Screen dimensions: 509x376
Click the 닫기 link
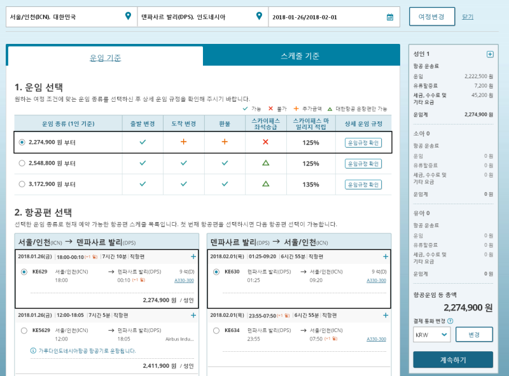(468, 17)
